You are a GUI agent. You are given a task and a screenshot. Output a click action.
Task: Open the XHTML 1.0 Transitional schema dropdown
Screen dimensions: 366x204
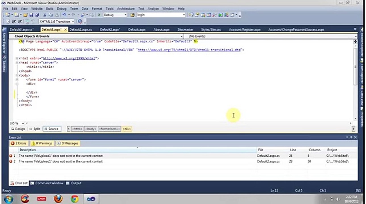click(x=73, y=22)
